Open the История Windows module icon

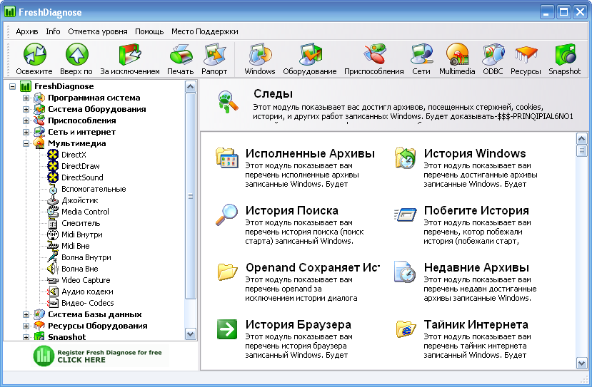pyautogui.click(x=405, y=158)
